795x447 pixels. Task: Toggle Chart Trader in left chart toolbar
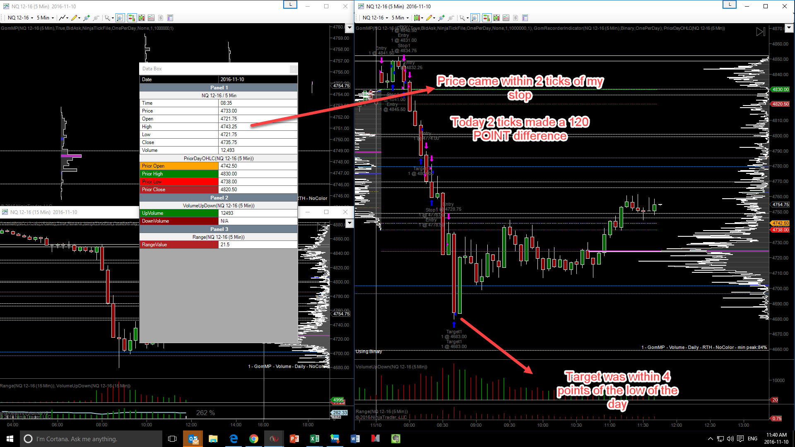point(132,18)
